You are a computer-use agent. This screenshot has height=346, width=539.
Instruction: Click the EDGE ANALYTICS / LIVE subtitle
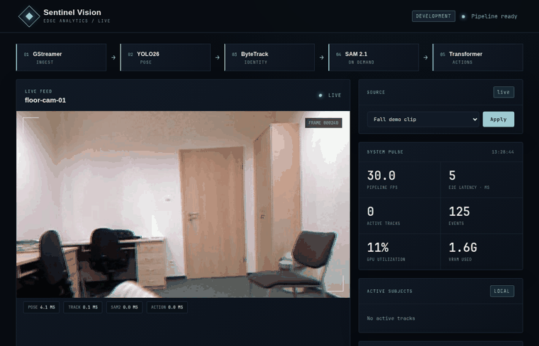pyautogui.click(x=77, y=21)
